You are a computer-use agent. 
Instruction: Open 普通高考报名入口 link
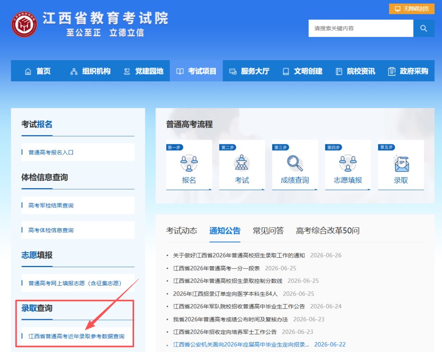(51, 152)
